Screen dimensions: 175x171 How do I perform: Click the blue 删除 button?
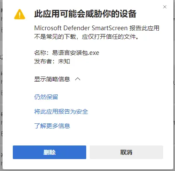(50, 152)
